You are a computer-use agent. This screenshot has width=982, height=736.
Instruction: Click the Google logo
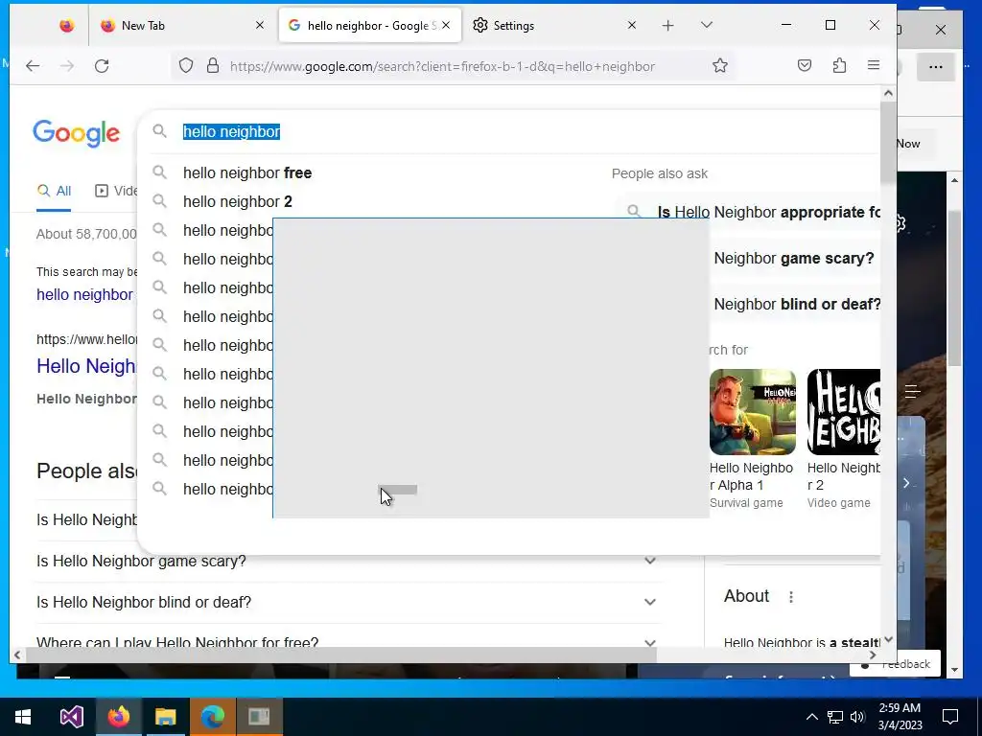(77, 132)
